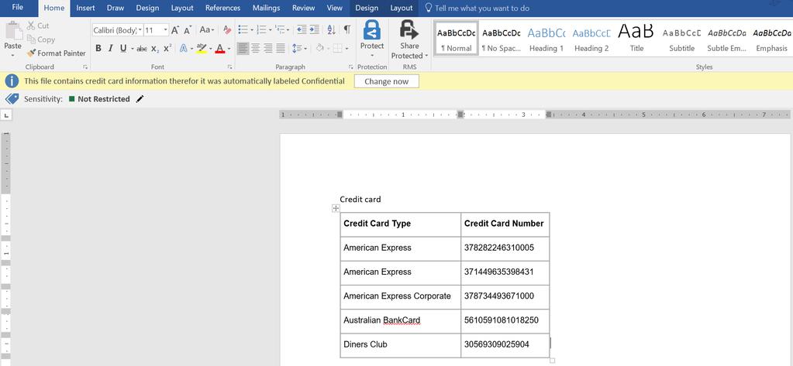Click the sensitivity tag icon

click(12, 99)
